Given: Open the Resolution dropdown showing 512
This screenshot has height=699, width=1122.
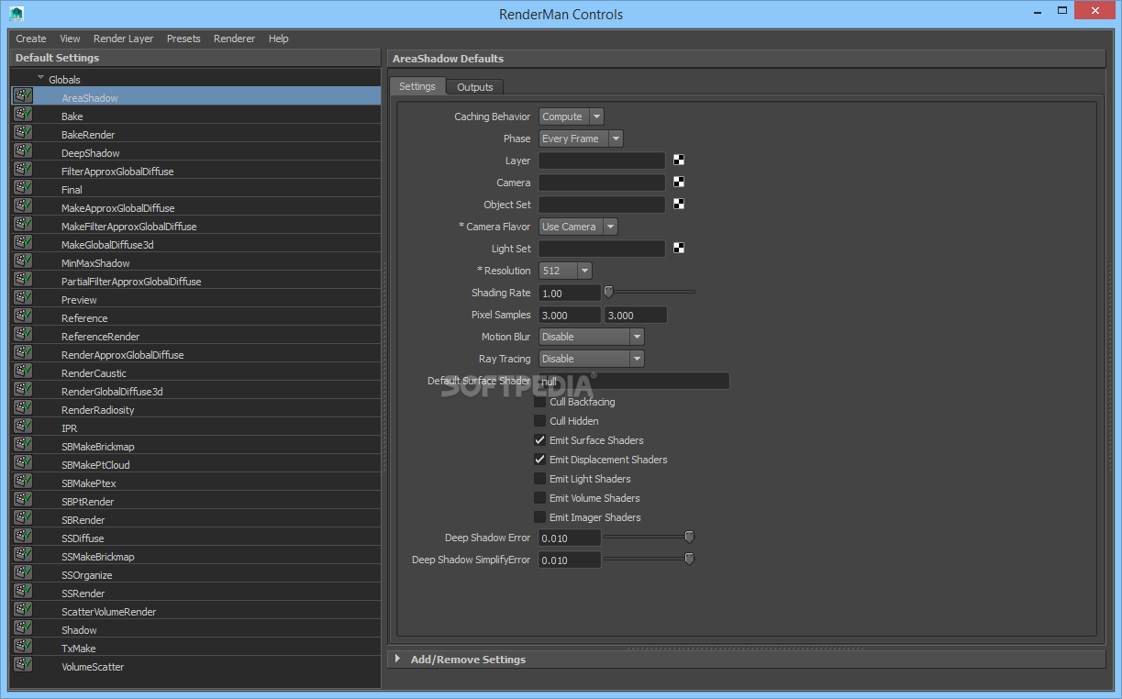Looking at the screenshot, I should pyautogui.click(x=565, y=271).
